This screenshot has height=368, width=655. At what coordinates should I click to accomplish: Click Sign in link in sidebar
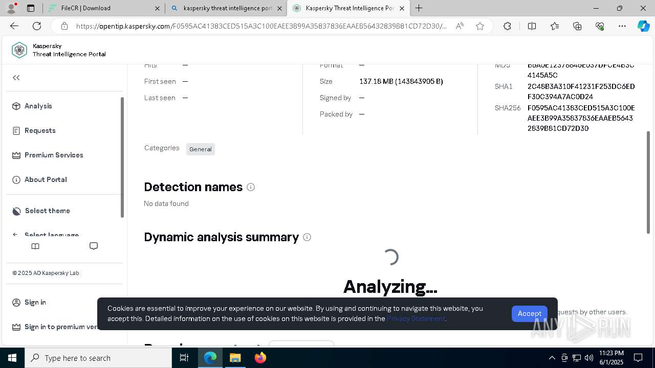point(29,302)
